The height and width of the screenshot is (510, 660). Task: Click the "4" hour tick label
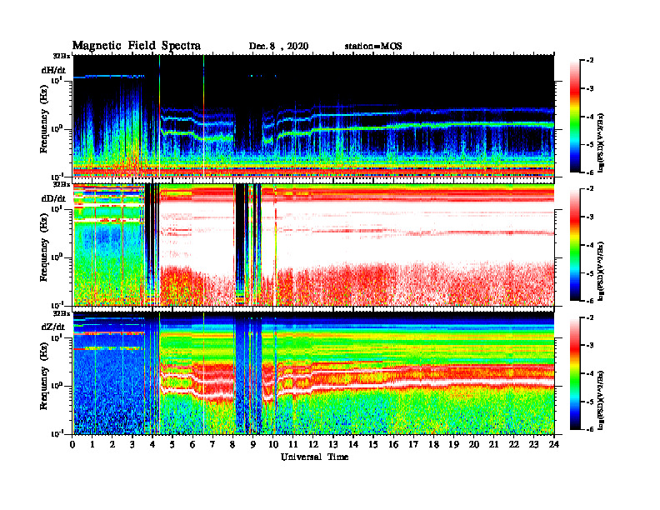(152, 445)
